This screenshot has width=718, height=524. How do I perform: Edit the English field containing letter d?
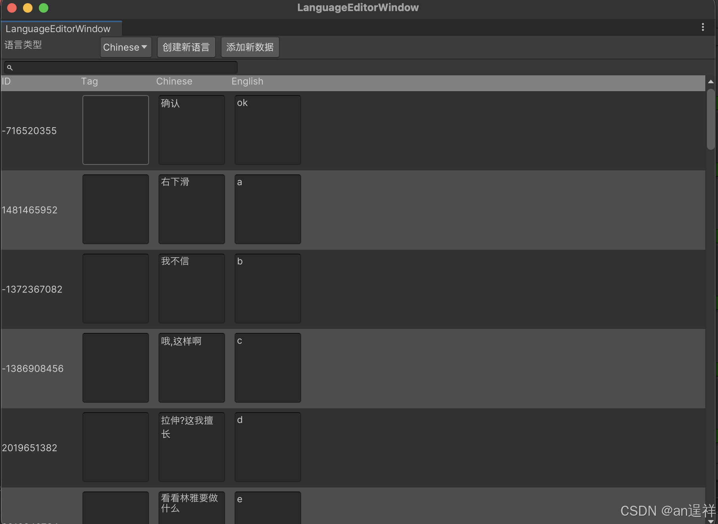tap(267, 447)
